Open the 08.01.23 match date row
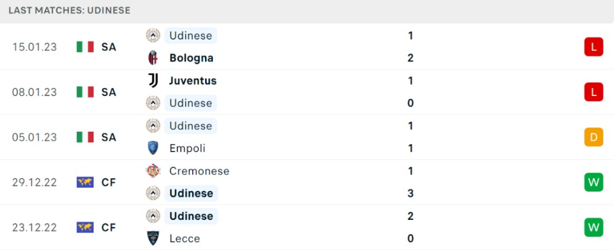Image resolution: width=614 pixels, height=250 pixels. point(307,92)
